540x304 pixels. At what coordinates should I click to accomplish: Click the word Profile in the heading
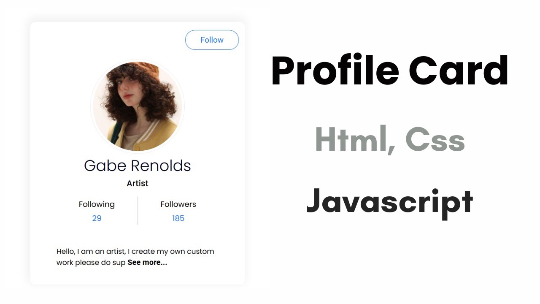[335, 71]
